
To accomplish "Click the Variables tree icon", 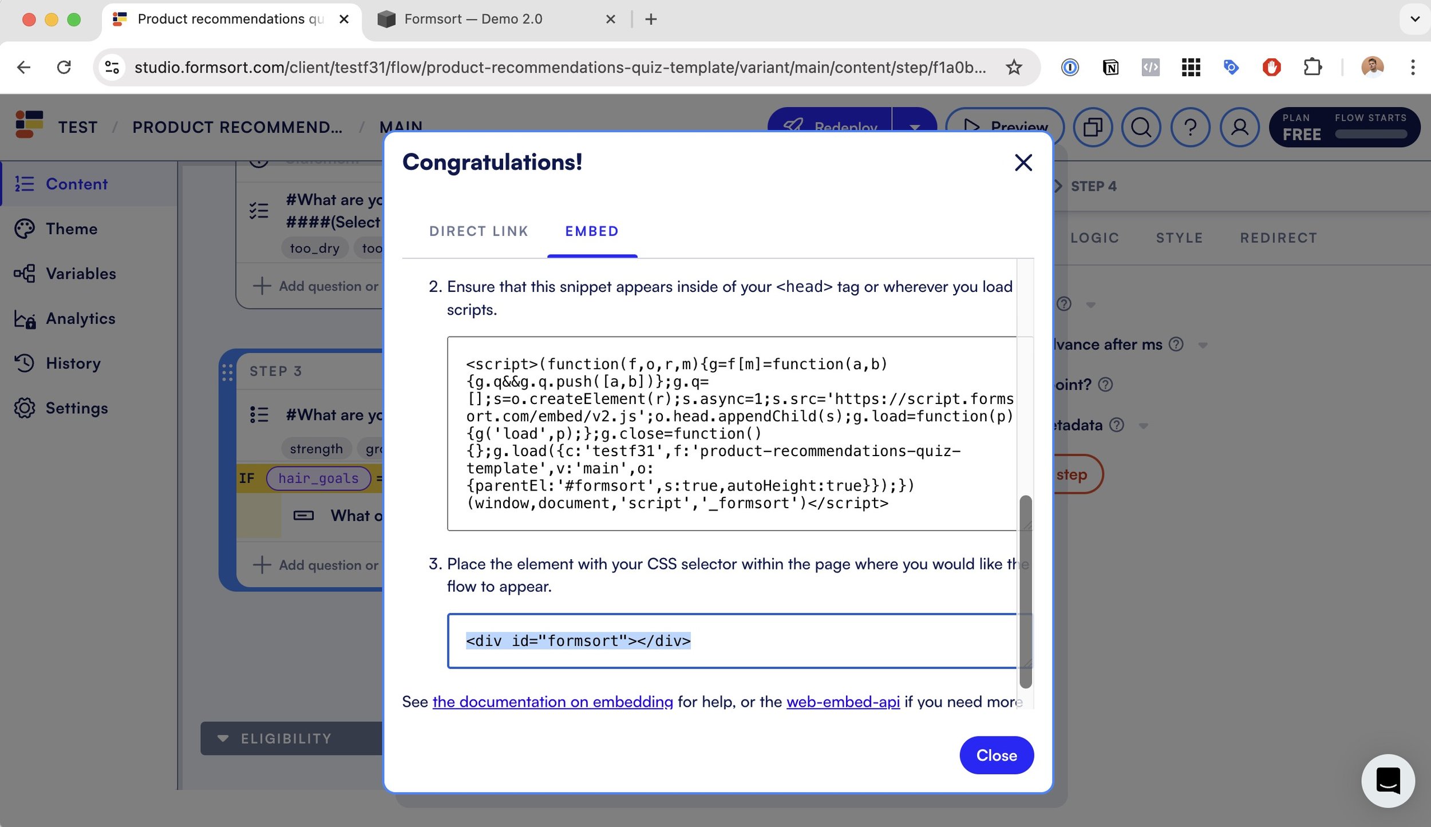I will (x=24, y=274).
